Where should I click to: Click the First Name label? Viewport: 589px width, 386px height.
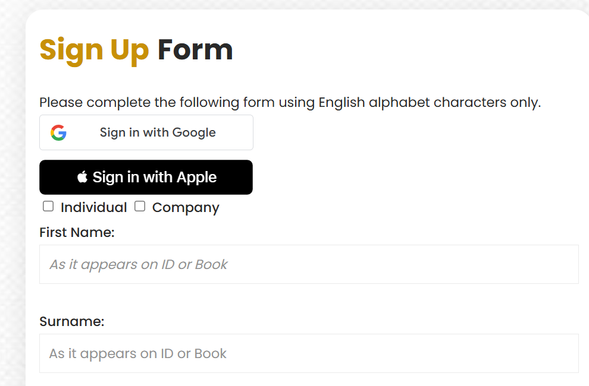(77, 232)
